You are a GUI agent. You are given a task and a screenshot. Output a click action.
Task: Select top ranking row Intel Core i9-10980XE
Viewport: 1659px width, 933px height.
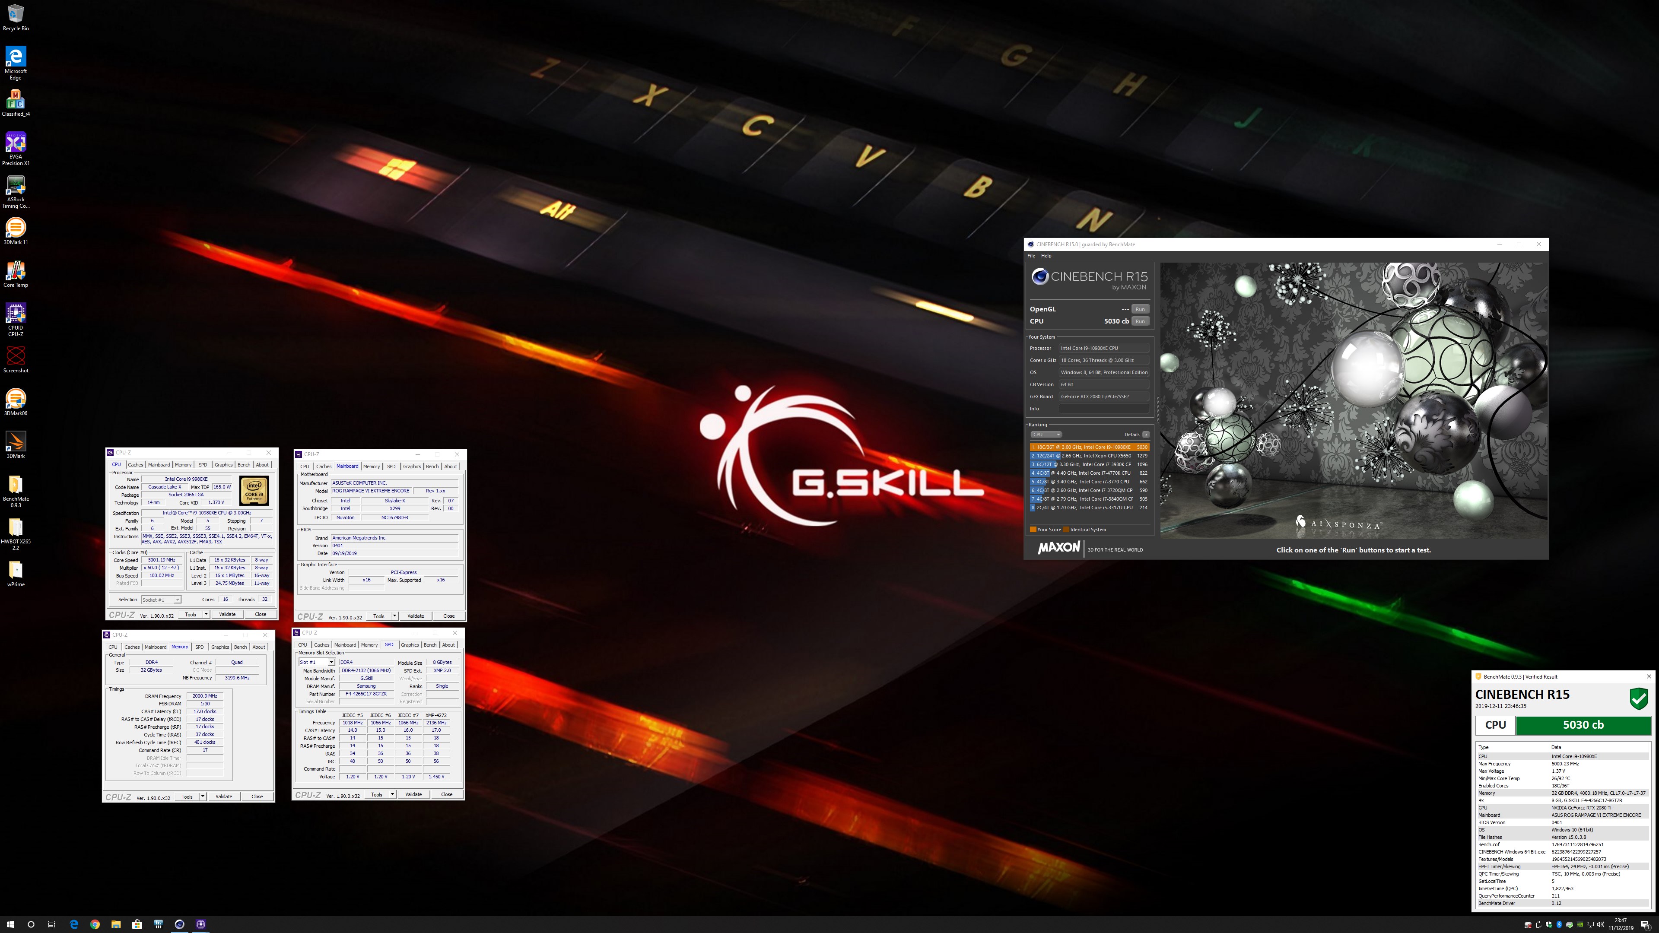pyautogui.click(x=1089, y=447)
